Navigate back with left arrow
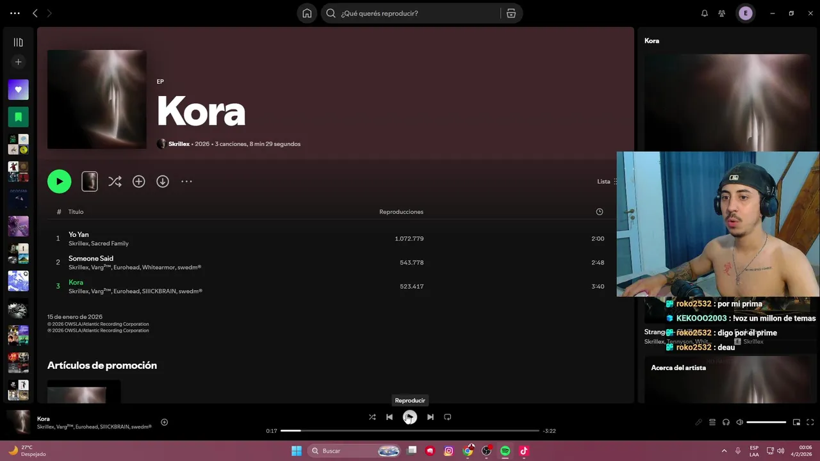 (x=35, y=13)
